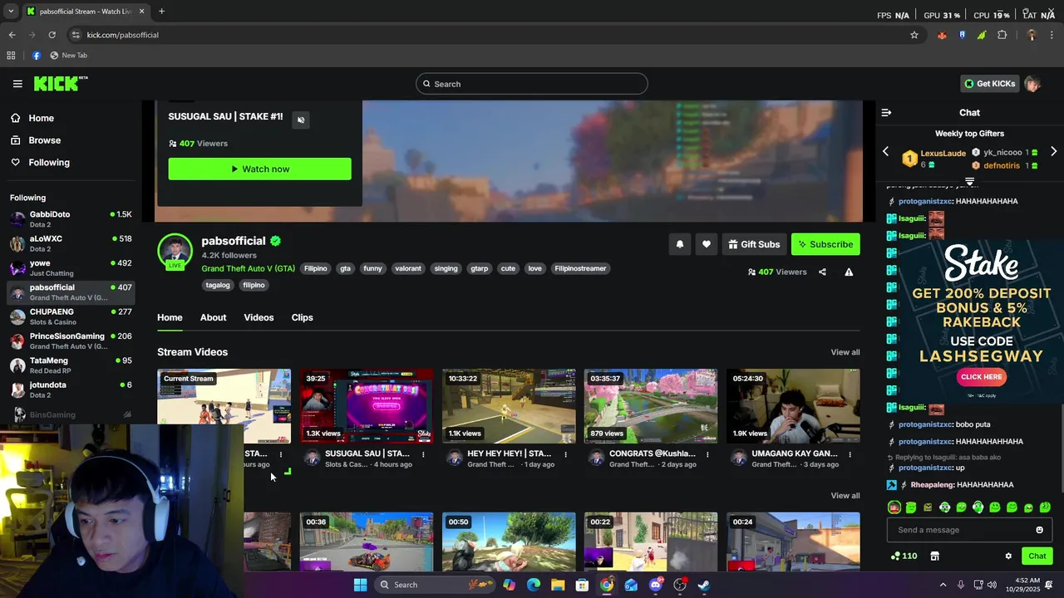Open options for current stream video
The width and height of the screenshot is (1064, 598).
click(281, 454)
